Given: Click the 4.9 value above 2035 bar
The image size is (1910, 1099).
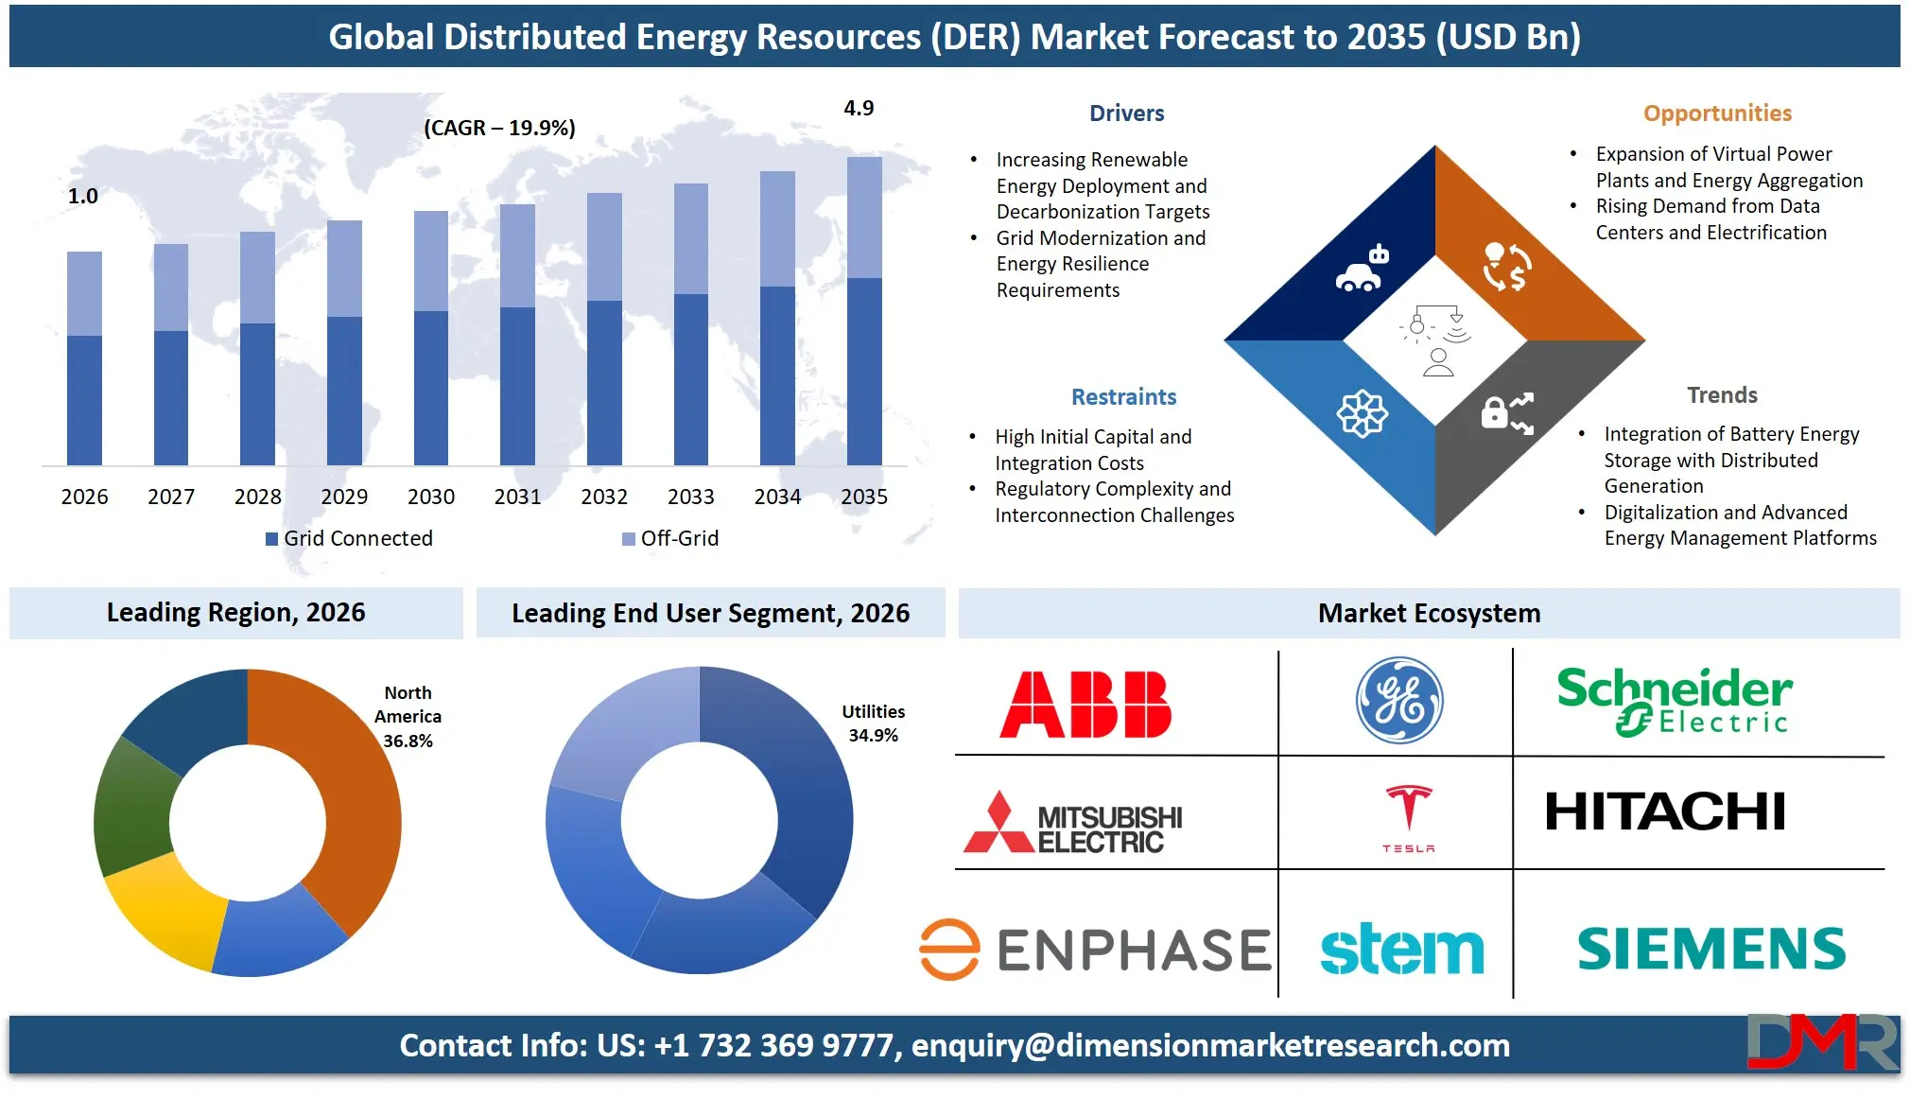Looking at the screenshot, I should (859, 108).
